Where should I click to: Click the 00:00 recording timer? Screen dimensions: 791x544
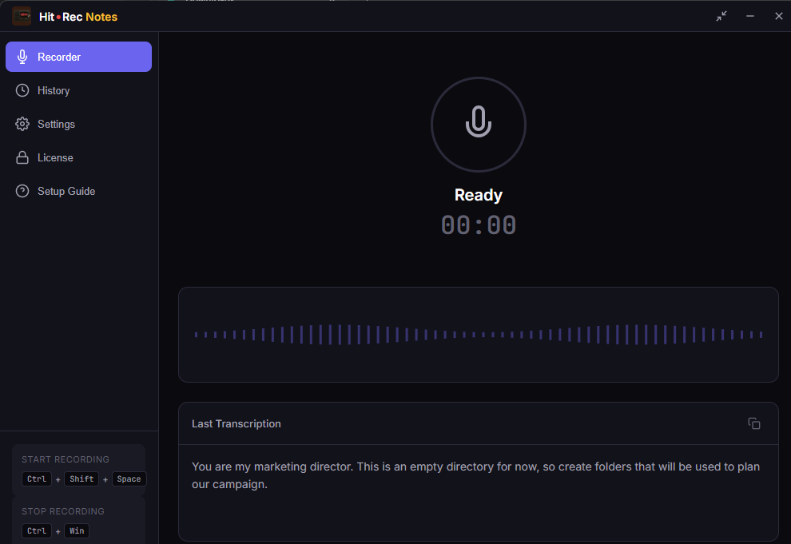coord(479,224)
